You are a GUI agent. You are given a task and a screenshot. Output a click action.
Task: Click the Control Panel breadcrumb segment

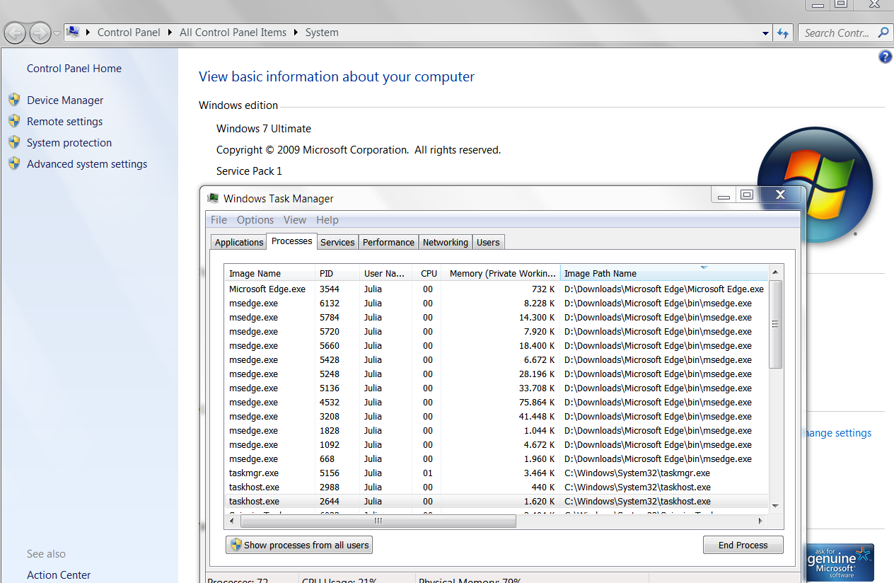click(x=129, y=33)
